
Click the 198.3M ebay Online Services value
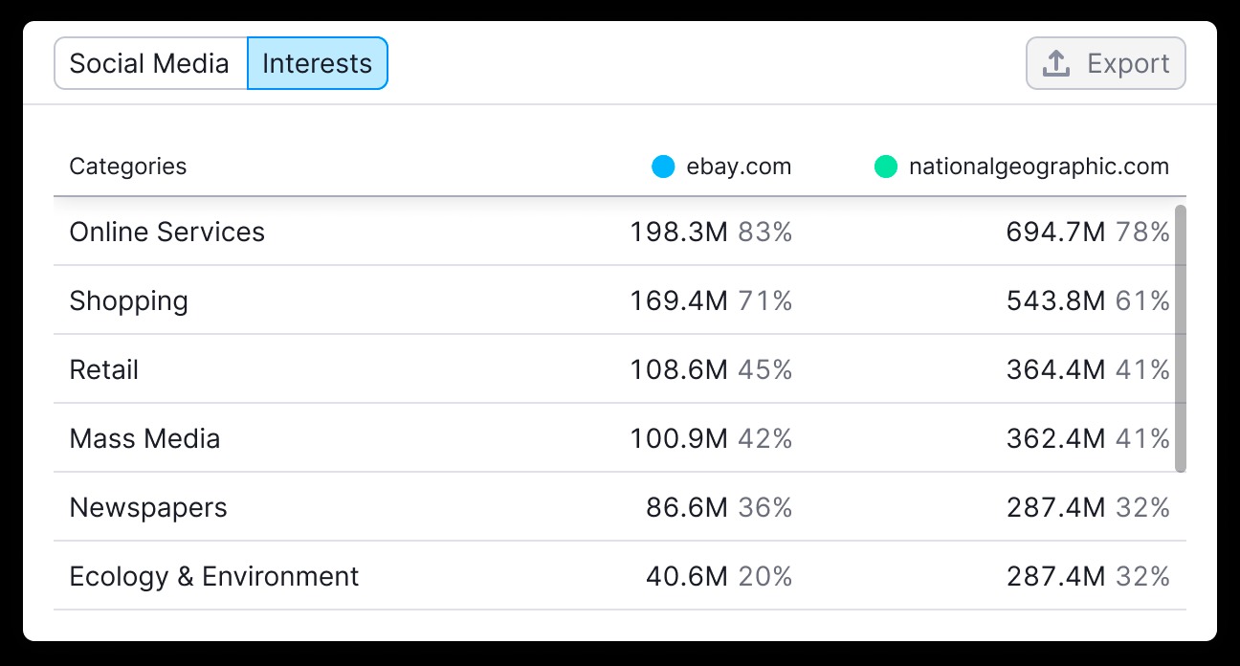(679, 232)
